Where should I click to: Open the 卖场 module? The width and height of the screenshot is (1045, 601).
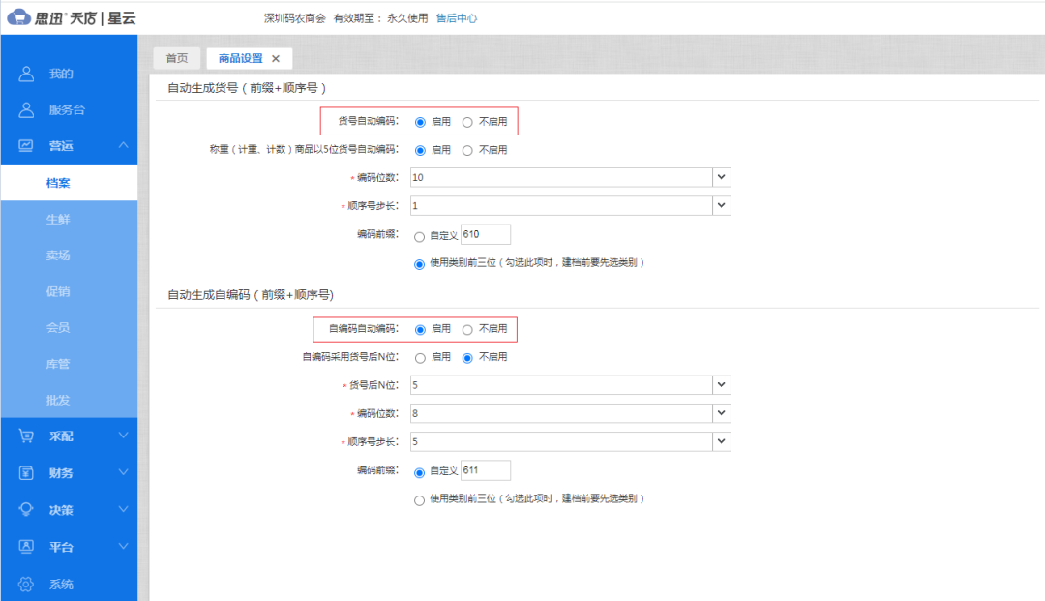[x=61, y=255]
